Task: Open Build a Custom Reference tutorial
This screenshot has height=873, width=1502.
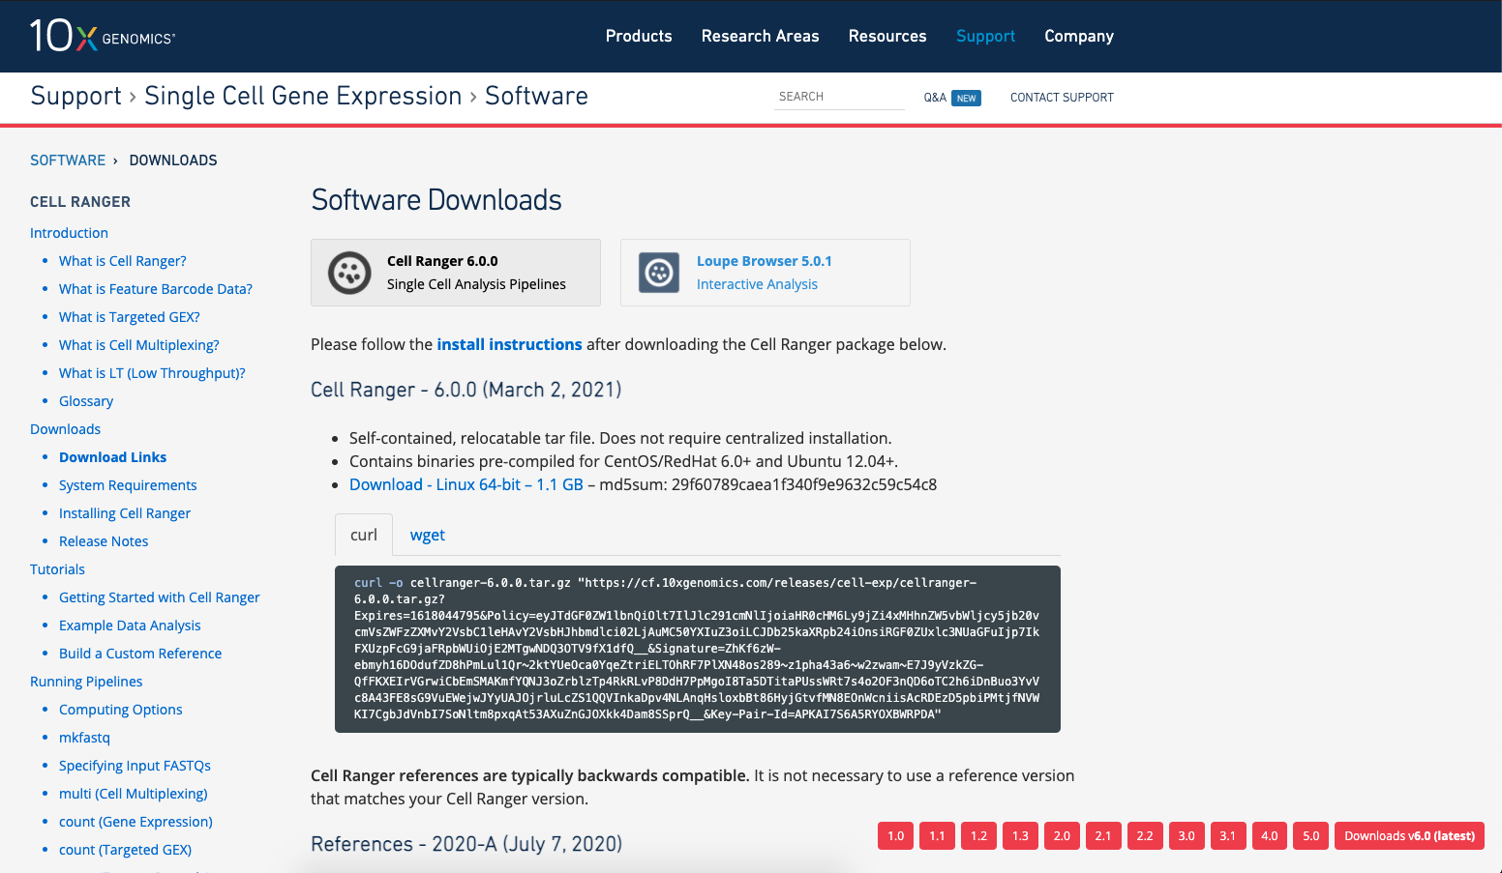Action: [x=140, y=654]
